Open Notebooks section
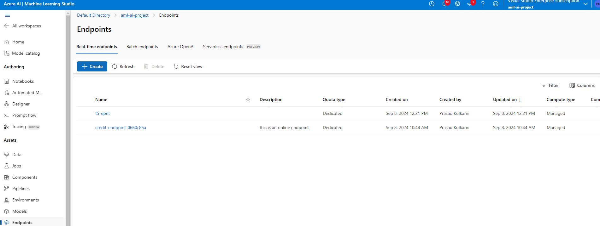The width and height of the screenshot is (600, 226). tap(19, 81)
